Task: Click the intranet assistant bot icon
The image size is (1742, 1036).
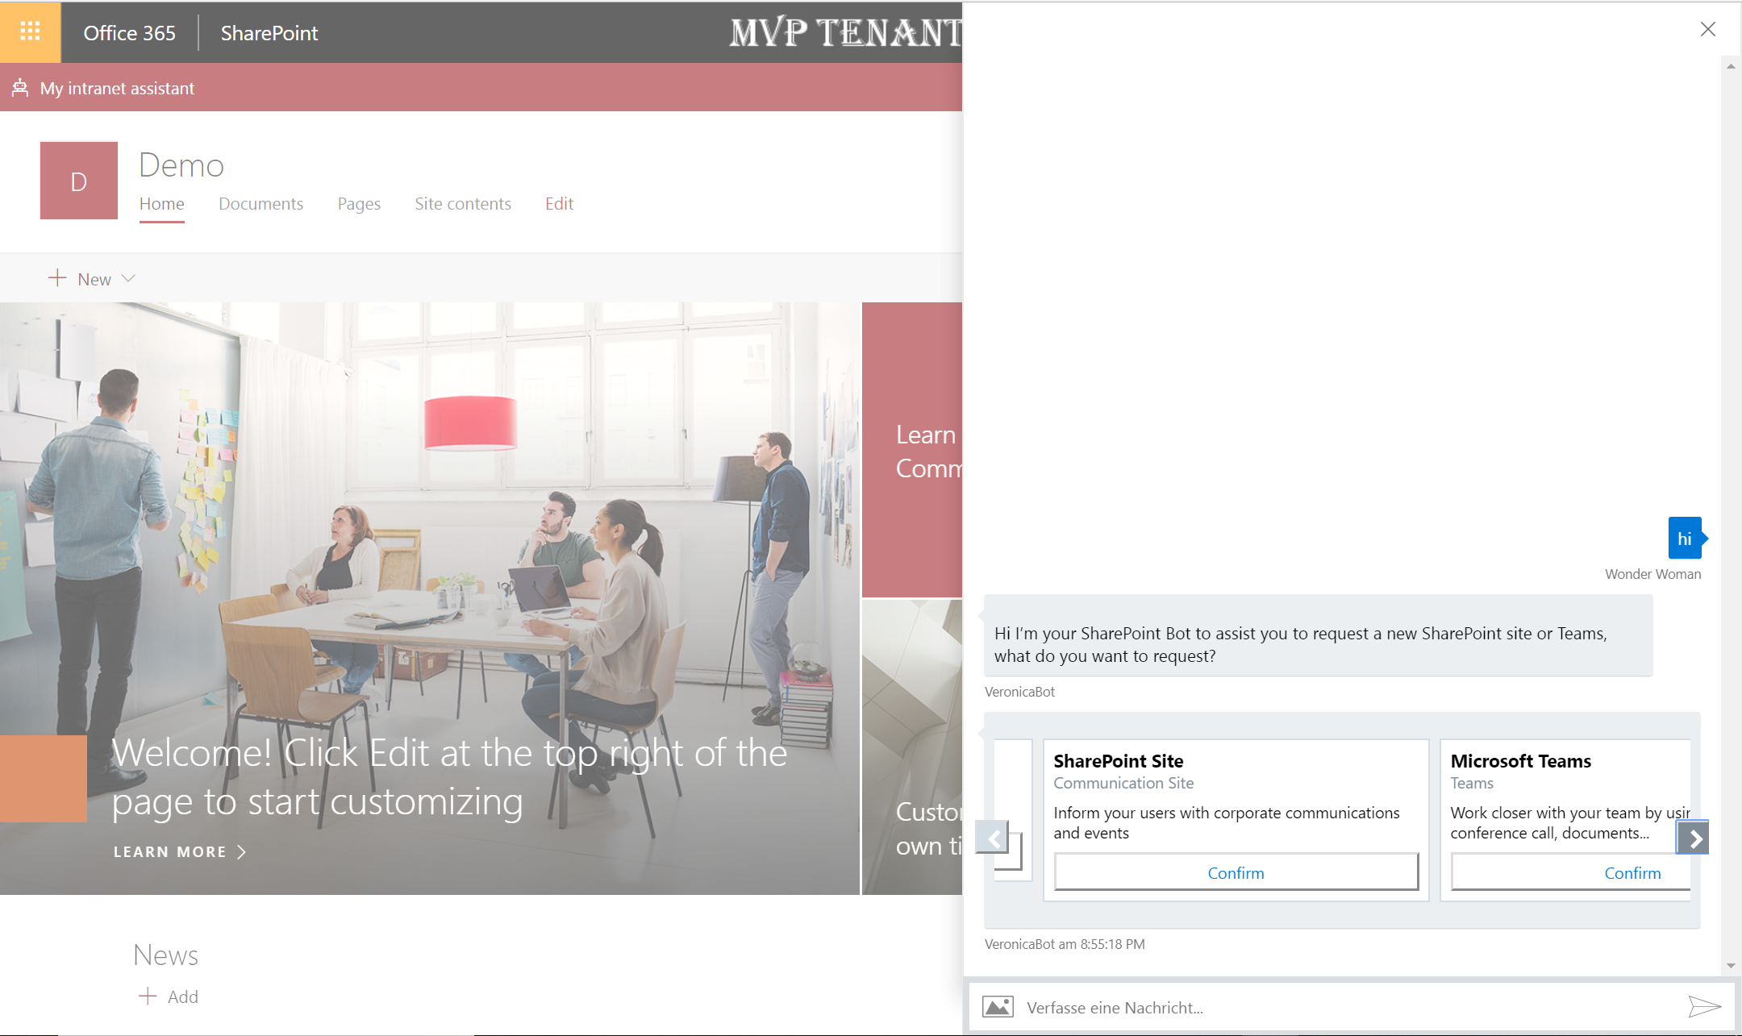Action: click(x=20, y=88)
